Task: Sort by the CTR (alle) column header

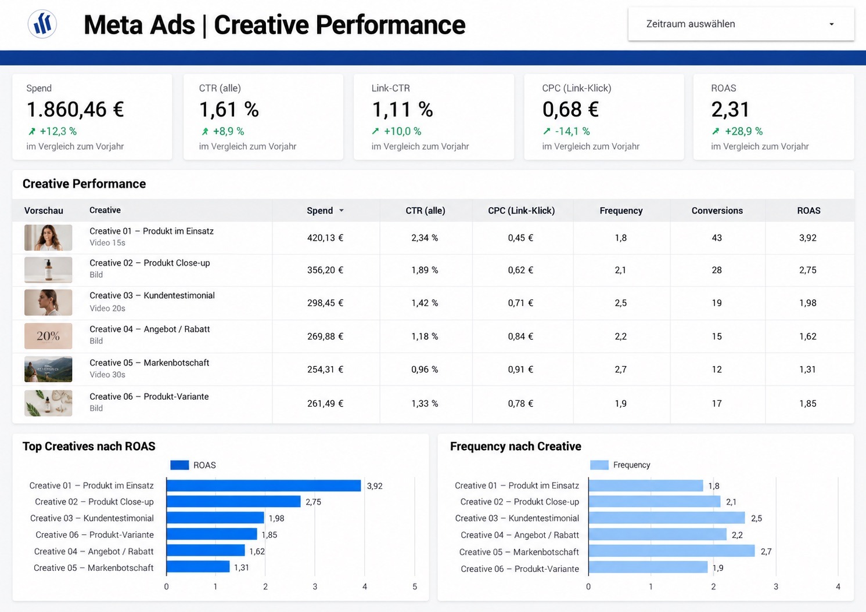Action: coord(425,211)
